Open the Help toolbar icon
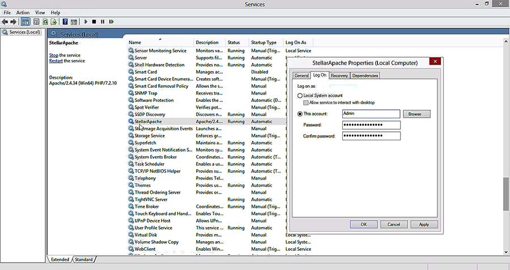510x270 pixels. tap(65, 22)
